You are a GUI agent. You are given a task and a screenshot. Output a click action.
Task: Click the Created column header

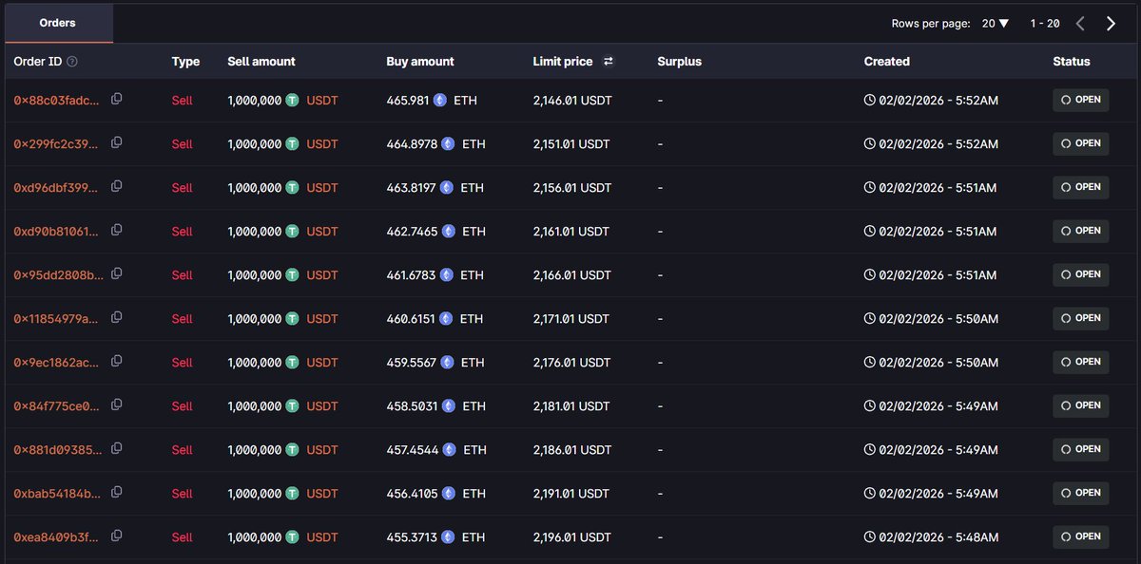[x=886, y=62]
